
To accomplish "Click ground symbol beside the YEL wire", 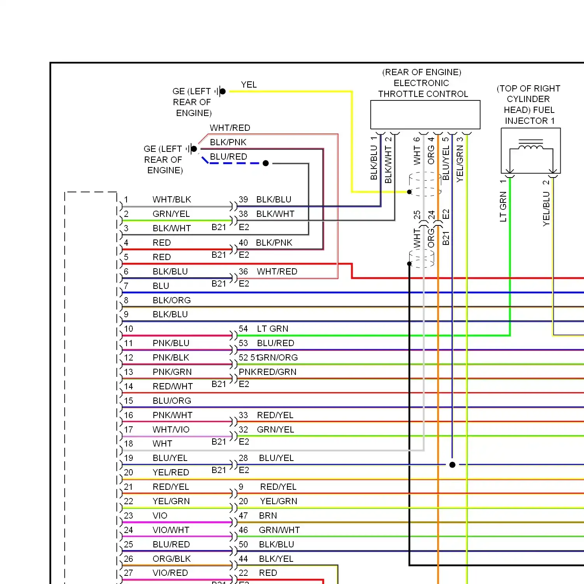I will coord(220,91).
